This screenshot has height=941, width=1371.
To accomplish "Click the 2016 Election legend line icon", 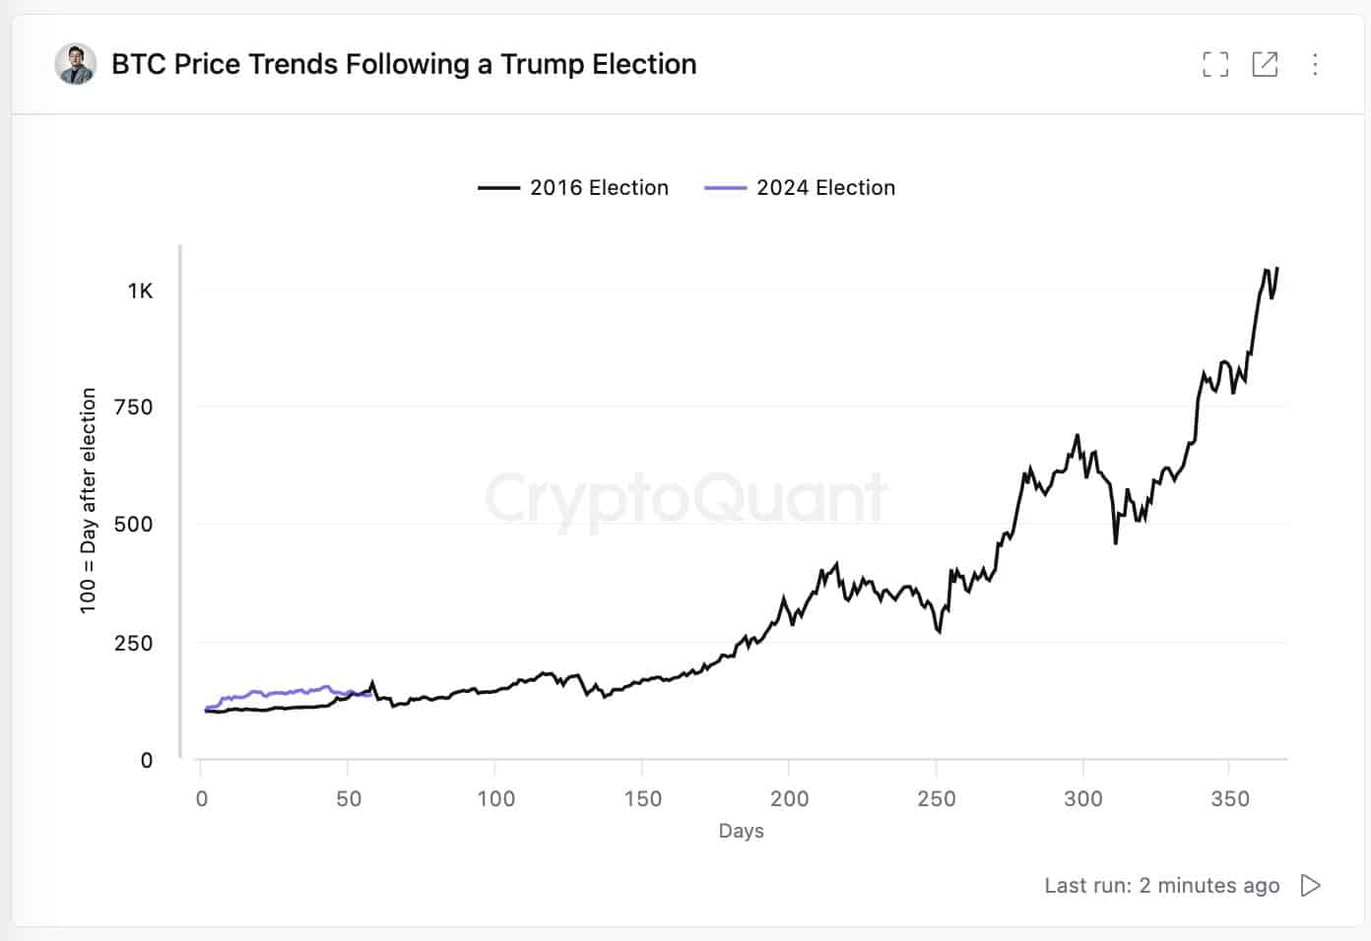I will 498,187.
